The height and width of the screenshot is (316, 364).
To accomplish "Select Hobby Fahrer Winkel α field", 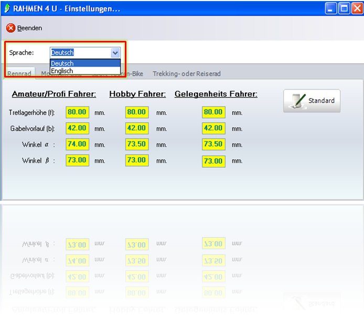I will [137, 144].
